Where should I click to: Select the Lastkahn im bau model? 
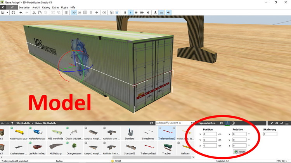click(37, 148)
